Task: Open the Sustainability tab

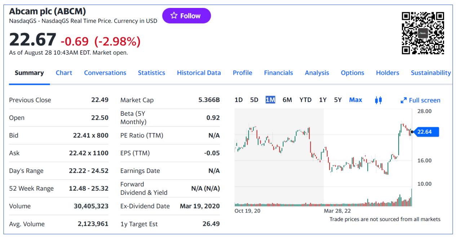Action: click(x=430, y=73)
